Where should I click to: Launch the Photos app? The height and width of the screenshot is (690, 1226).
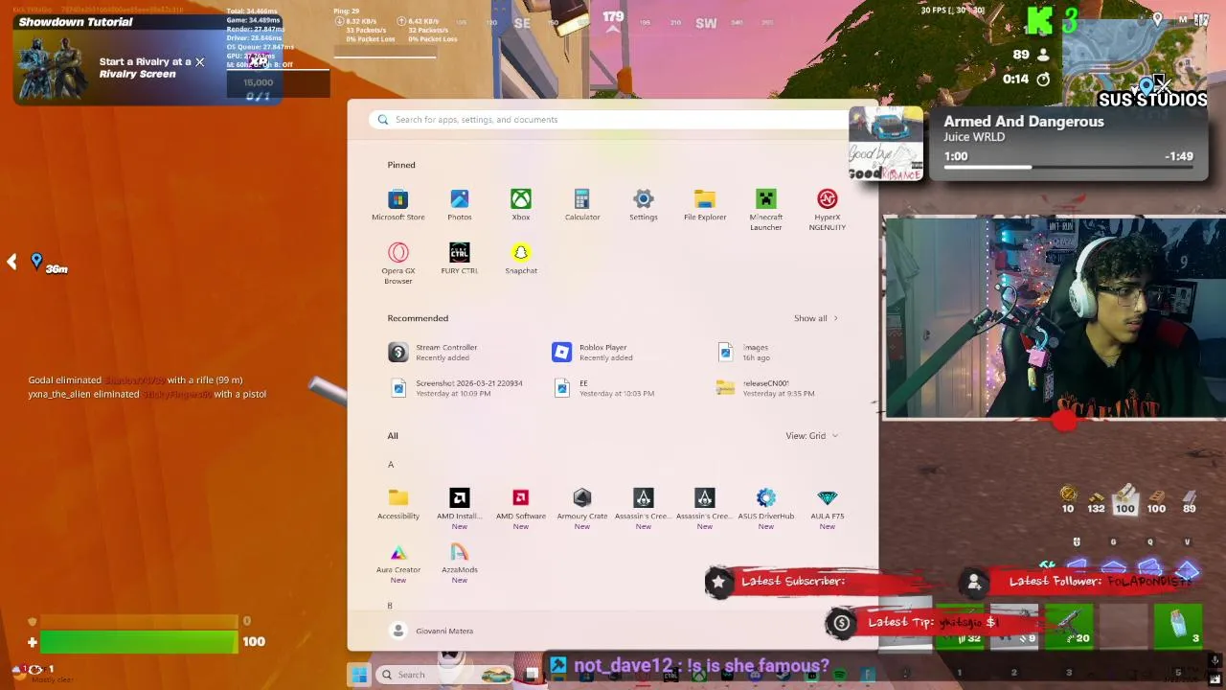(x=460, y=205)
